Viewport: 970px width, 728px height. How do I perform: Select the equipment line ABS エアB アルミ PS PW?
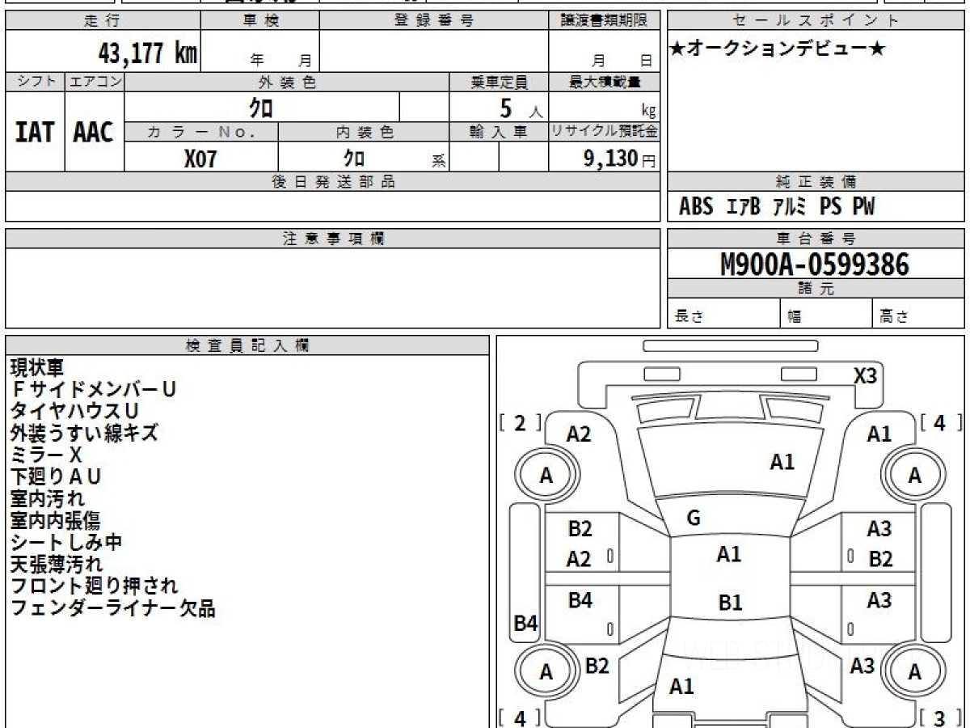[777, 207]
